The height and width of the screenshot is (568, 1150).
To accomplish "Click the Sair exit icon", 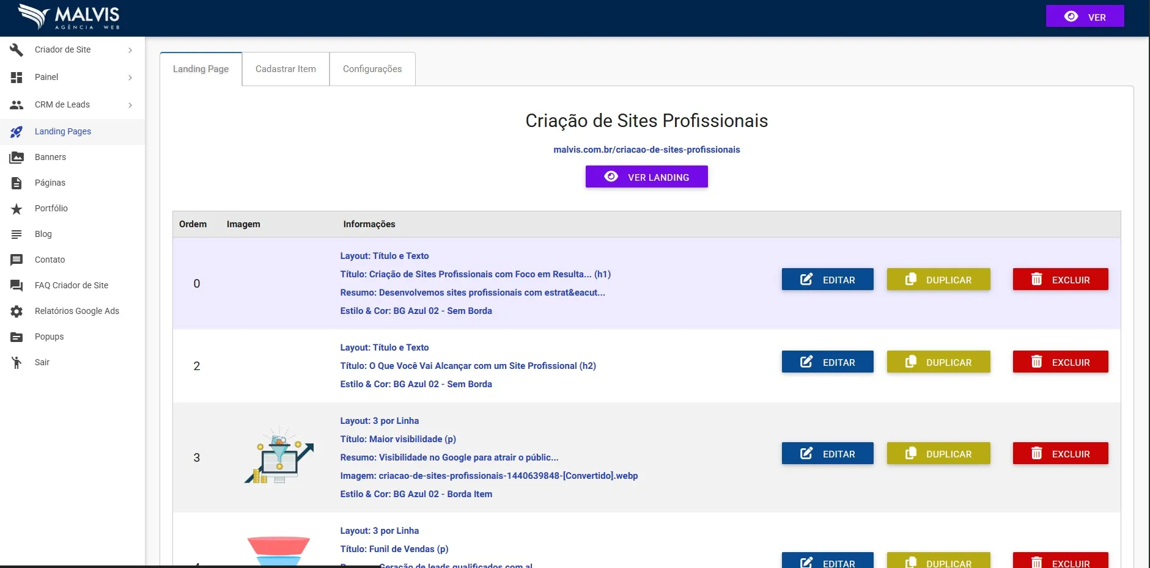I will tap(17, 362).
